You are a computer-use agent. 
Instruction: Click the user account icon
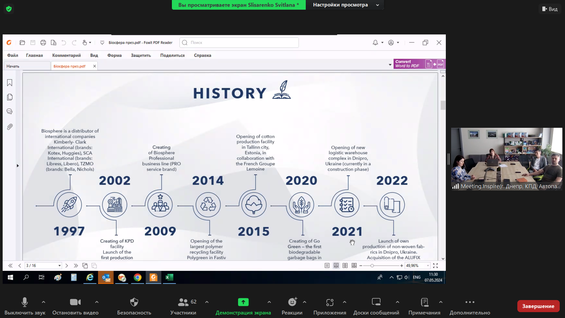coord(391,43)
